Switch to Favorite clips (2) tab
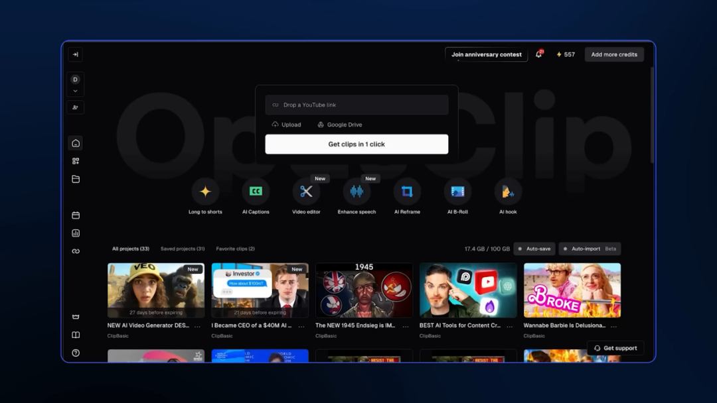Image resolution: width=717 pixels, height=403 pixels. pyautogui.click(x=235, y=249)
